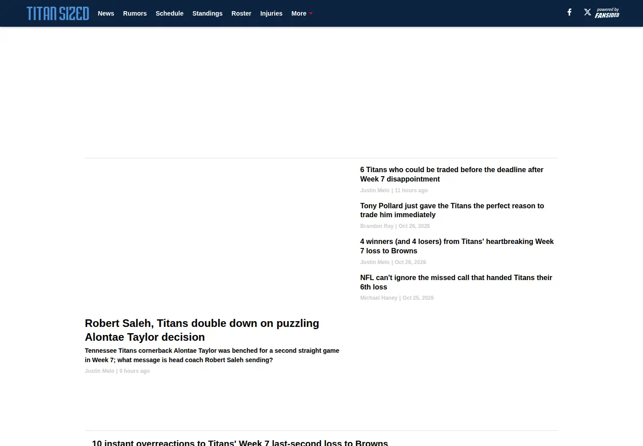Screen dimensions: 643x446
Task: Visit the powered by FanSided logo
Action: coord(607,13)
